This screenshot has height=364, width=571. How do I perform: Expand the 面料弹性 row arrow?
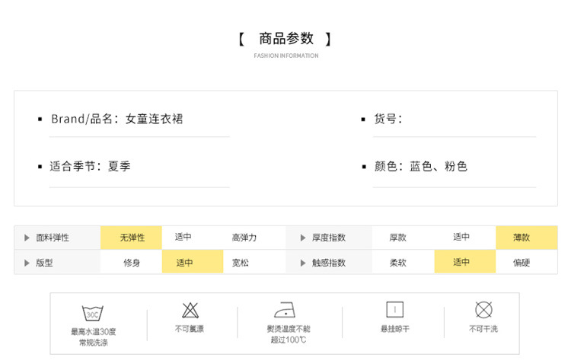27,238
